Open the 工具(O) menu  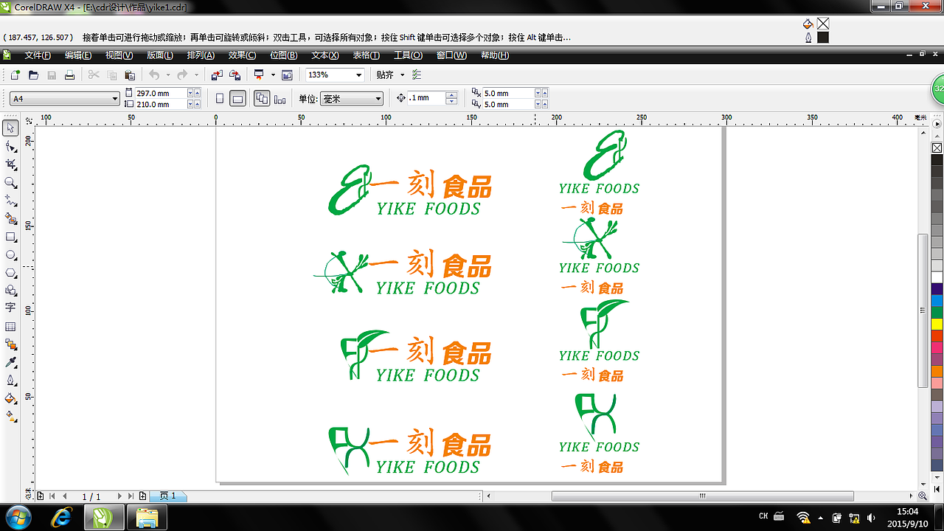pos(408,55)
